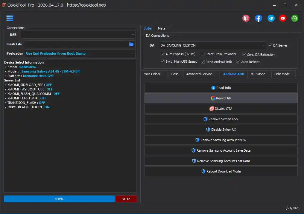
Task: Expand the USB connection dropdown
Action: click(133, 35)
